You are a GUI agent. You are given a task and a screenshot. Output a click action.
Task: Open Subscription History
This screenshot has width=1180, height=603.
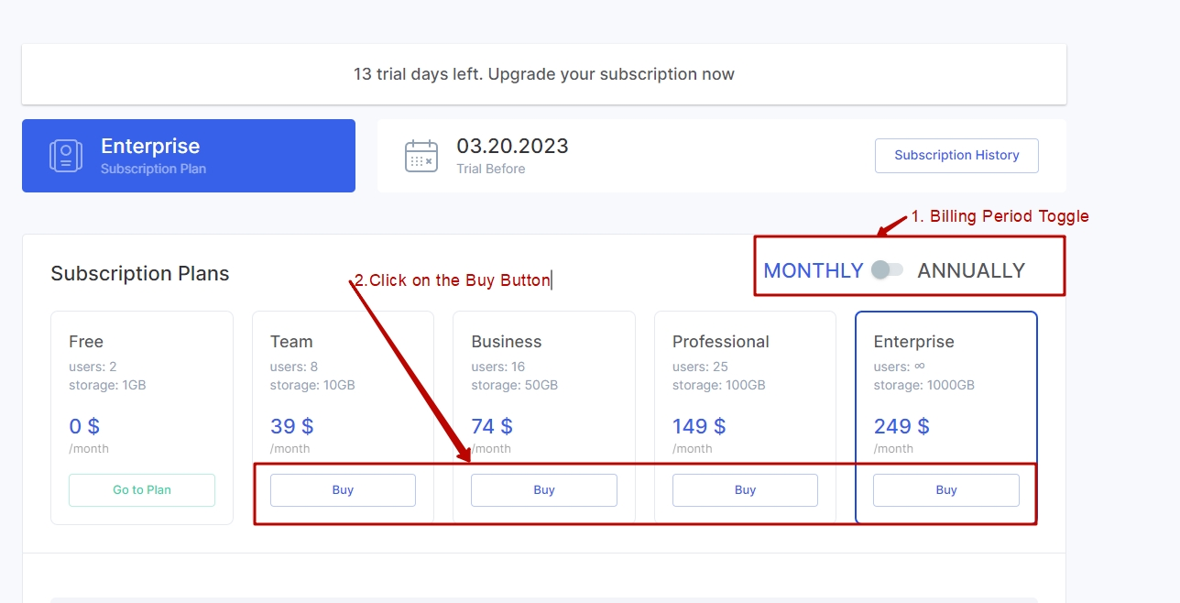point(956,155)
